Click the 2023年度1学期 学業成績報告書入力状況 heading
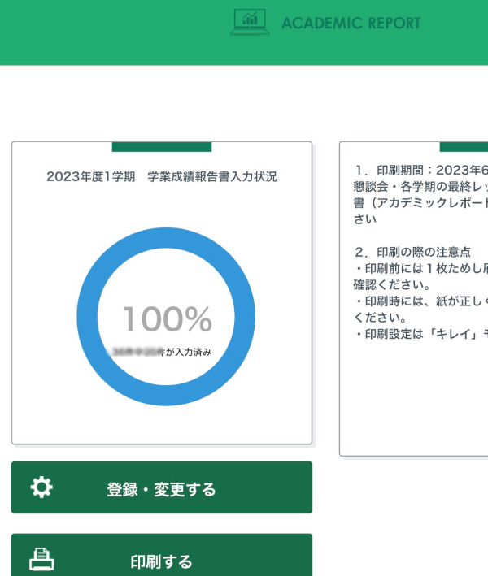The width and height of the screenshot is (488, 576). (x=162, y=176)
